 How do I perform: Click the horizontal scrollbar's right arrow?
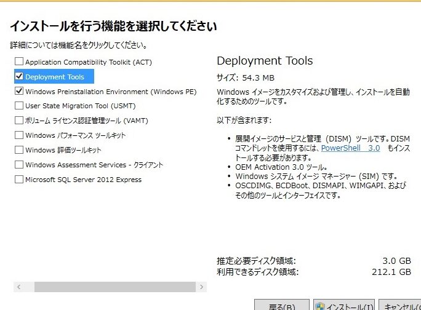(x=202, y=287)
